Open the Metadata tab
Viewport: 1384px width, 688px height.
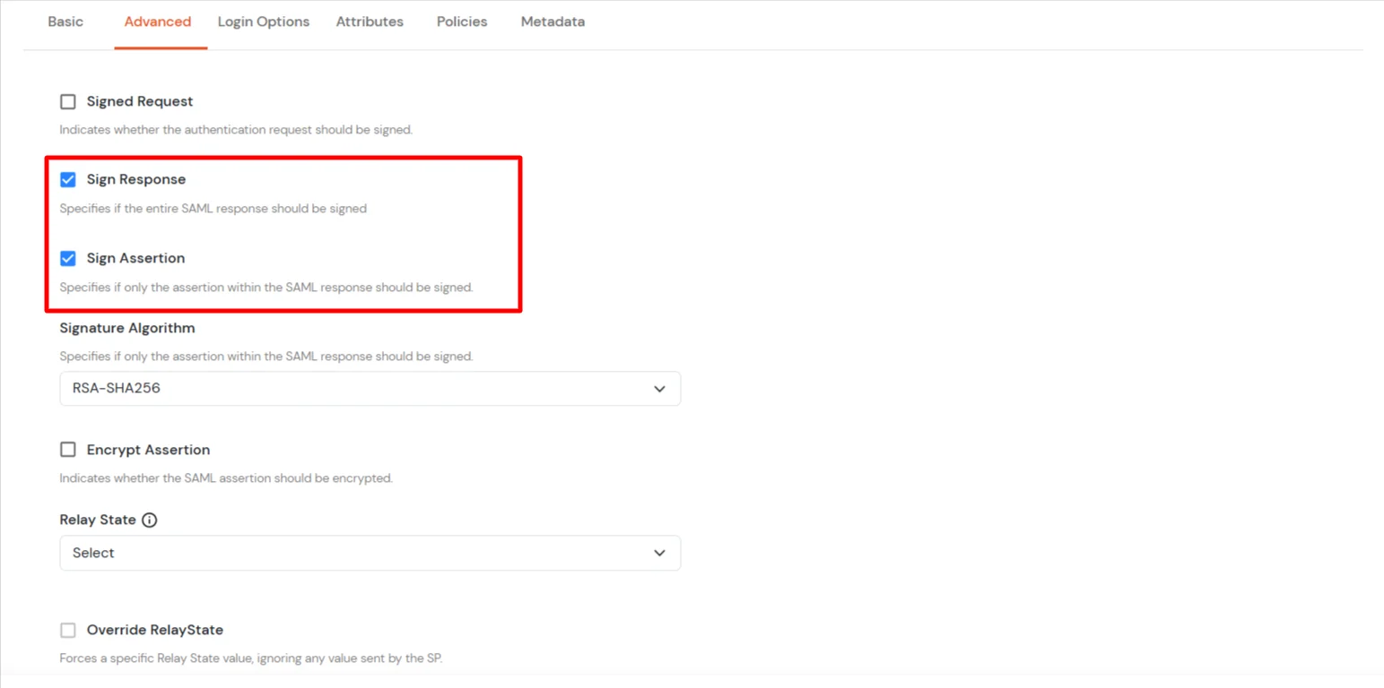pos(552,21)
